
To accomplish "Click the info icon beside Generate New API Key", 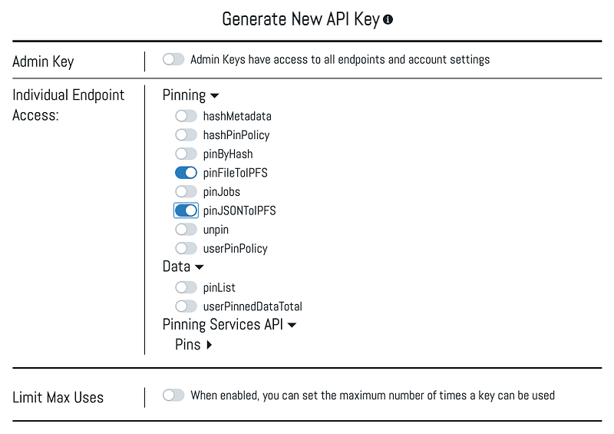I will click(388, 20).
